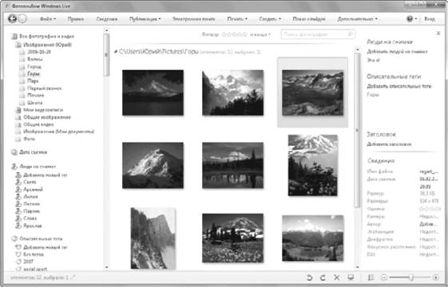Click the Forward navigation arrow
The image size is (448, 287).
(x=22, y=19)
